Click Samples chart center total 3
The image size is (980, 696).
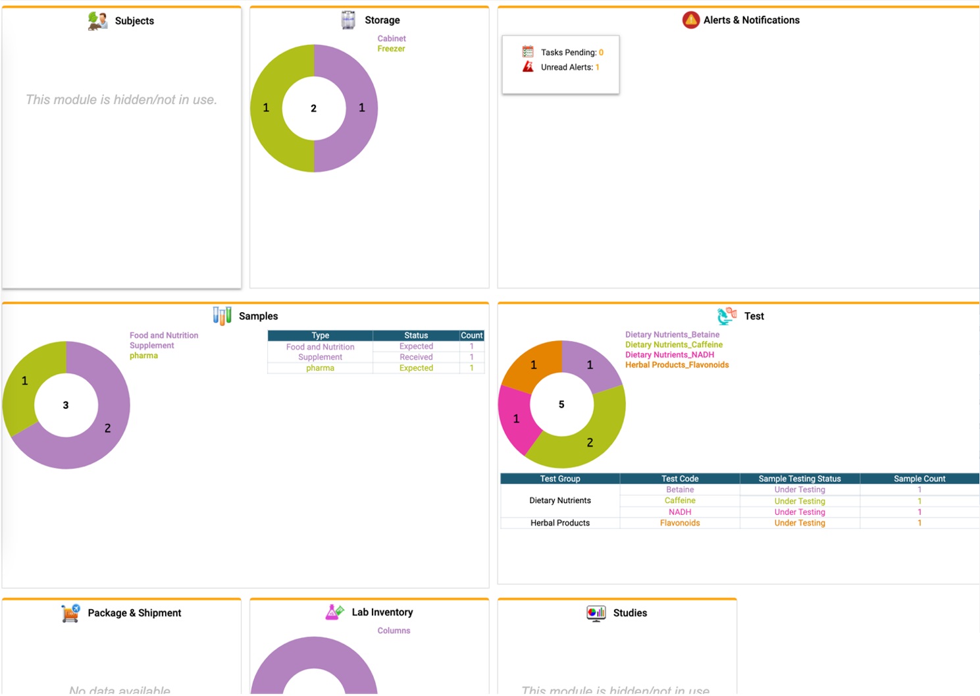pos(66,406)
